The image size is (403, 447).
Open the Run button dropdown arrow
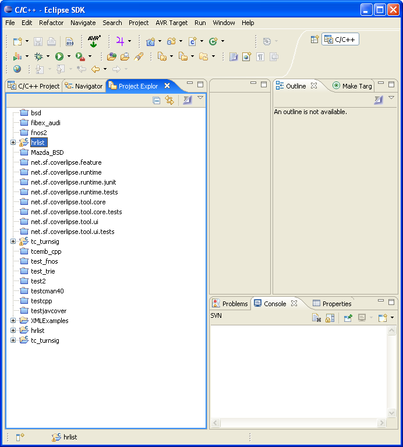pos(69,56)
